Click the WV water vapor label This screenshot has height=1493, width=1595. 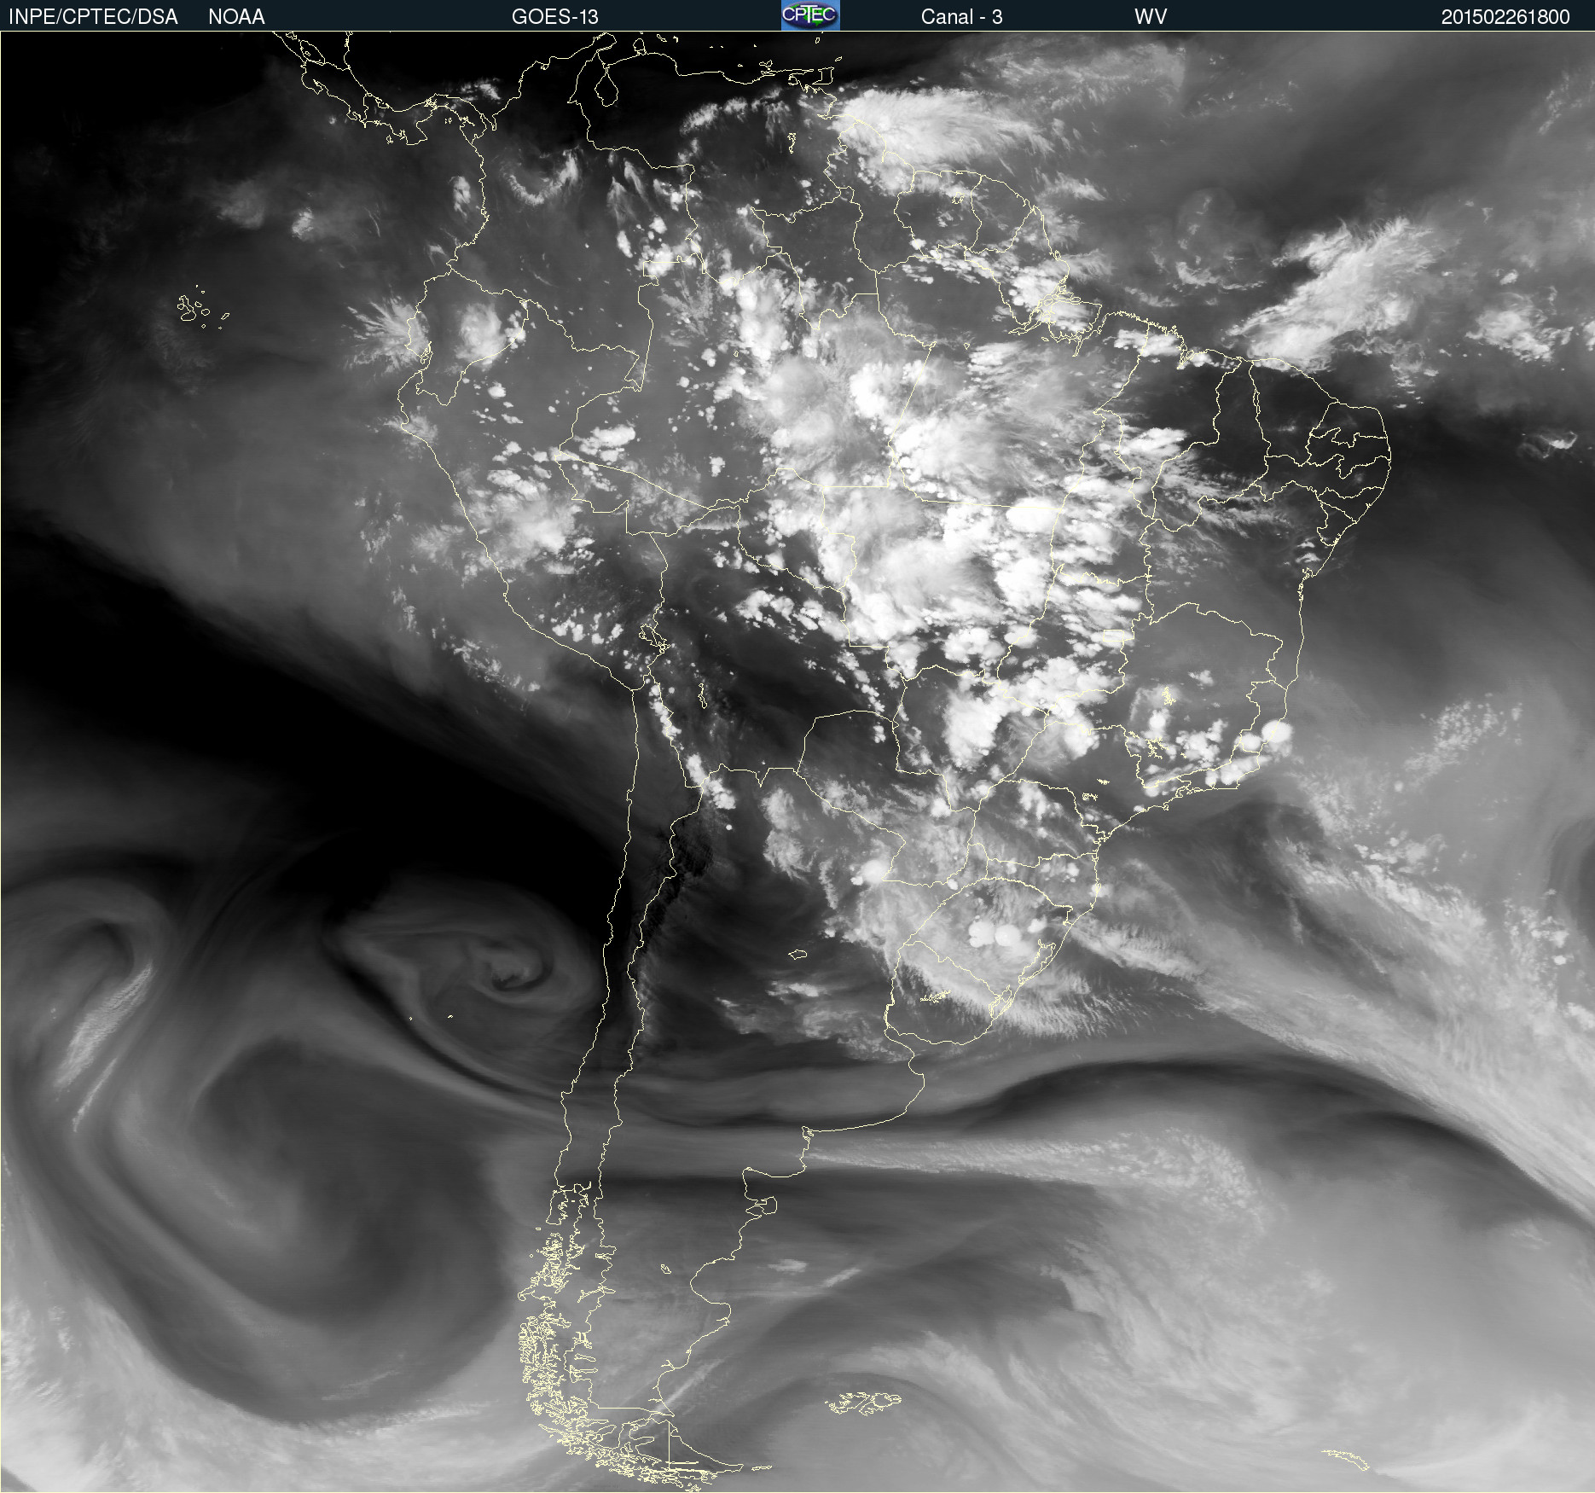pos(1150,16)
